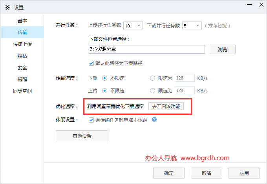This screenshot has height=184, width=267.
Task: Click the 去开启该功能 button
Action: [x=166, y=106]
